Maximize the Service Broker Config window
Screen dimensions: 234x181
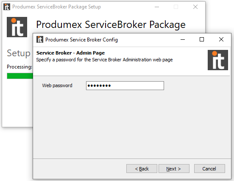[x=202, y=39]
